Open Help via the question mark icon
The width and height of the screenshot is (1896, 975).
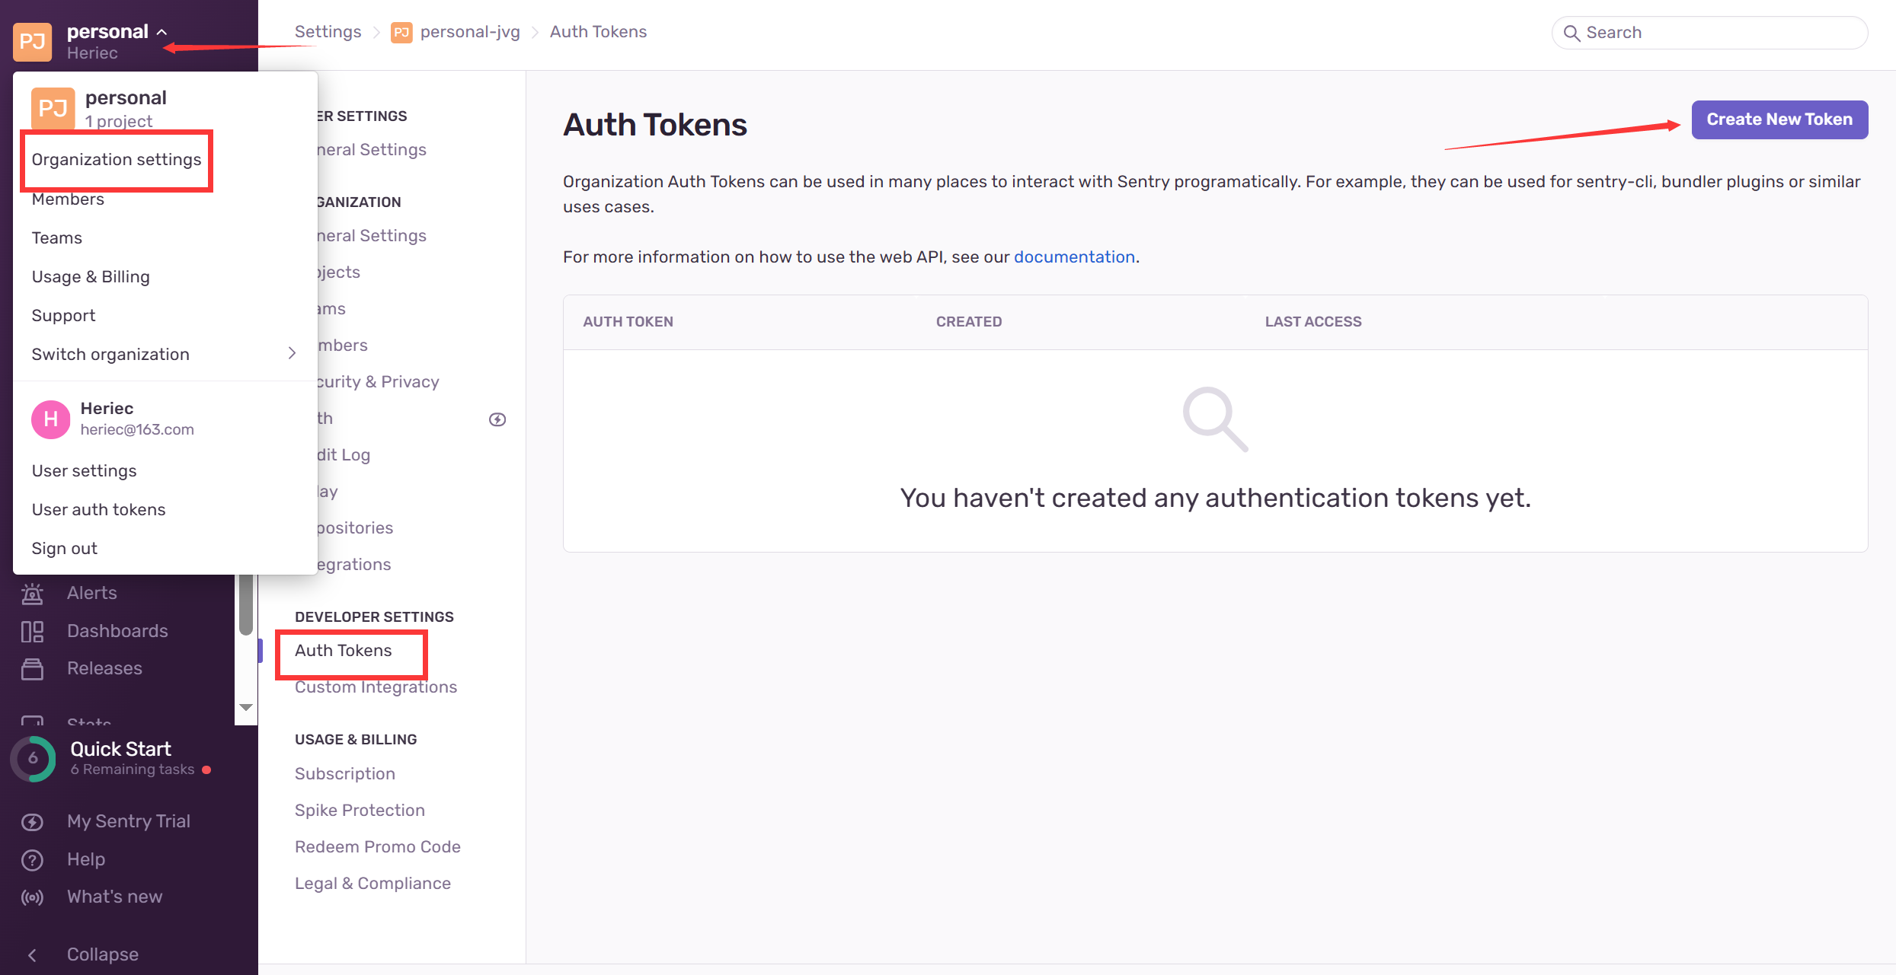click(32, 859)
